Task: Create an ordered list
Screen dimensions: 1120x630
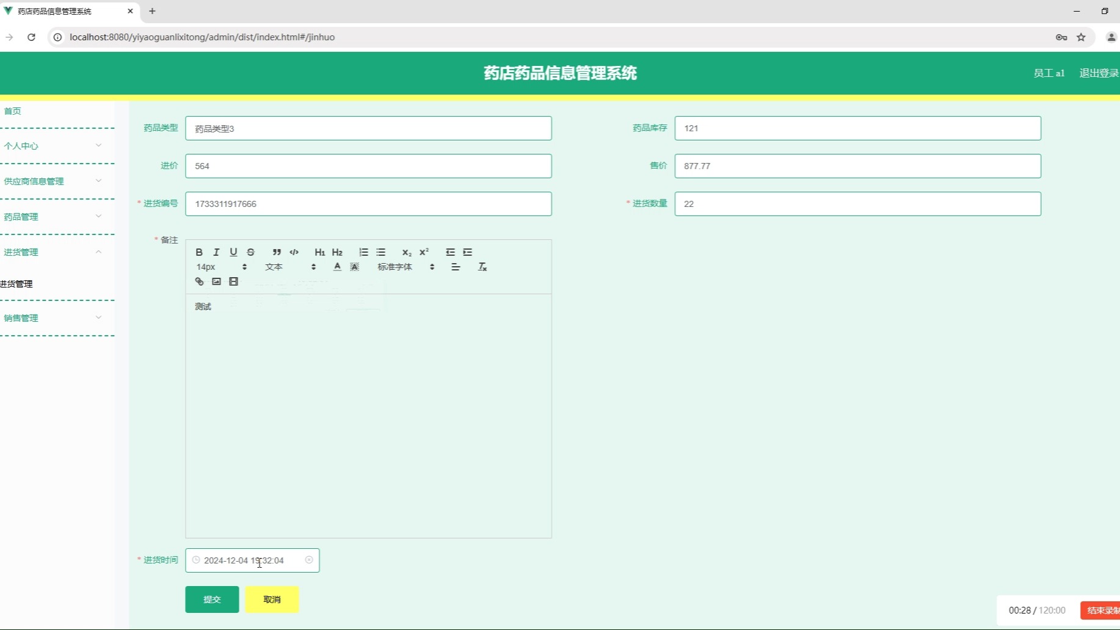Action: coord(363,252)
